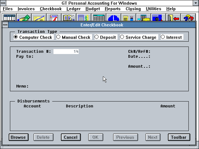
Task: Click the Browse button
Action: click(x=19, y=137)
